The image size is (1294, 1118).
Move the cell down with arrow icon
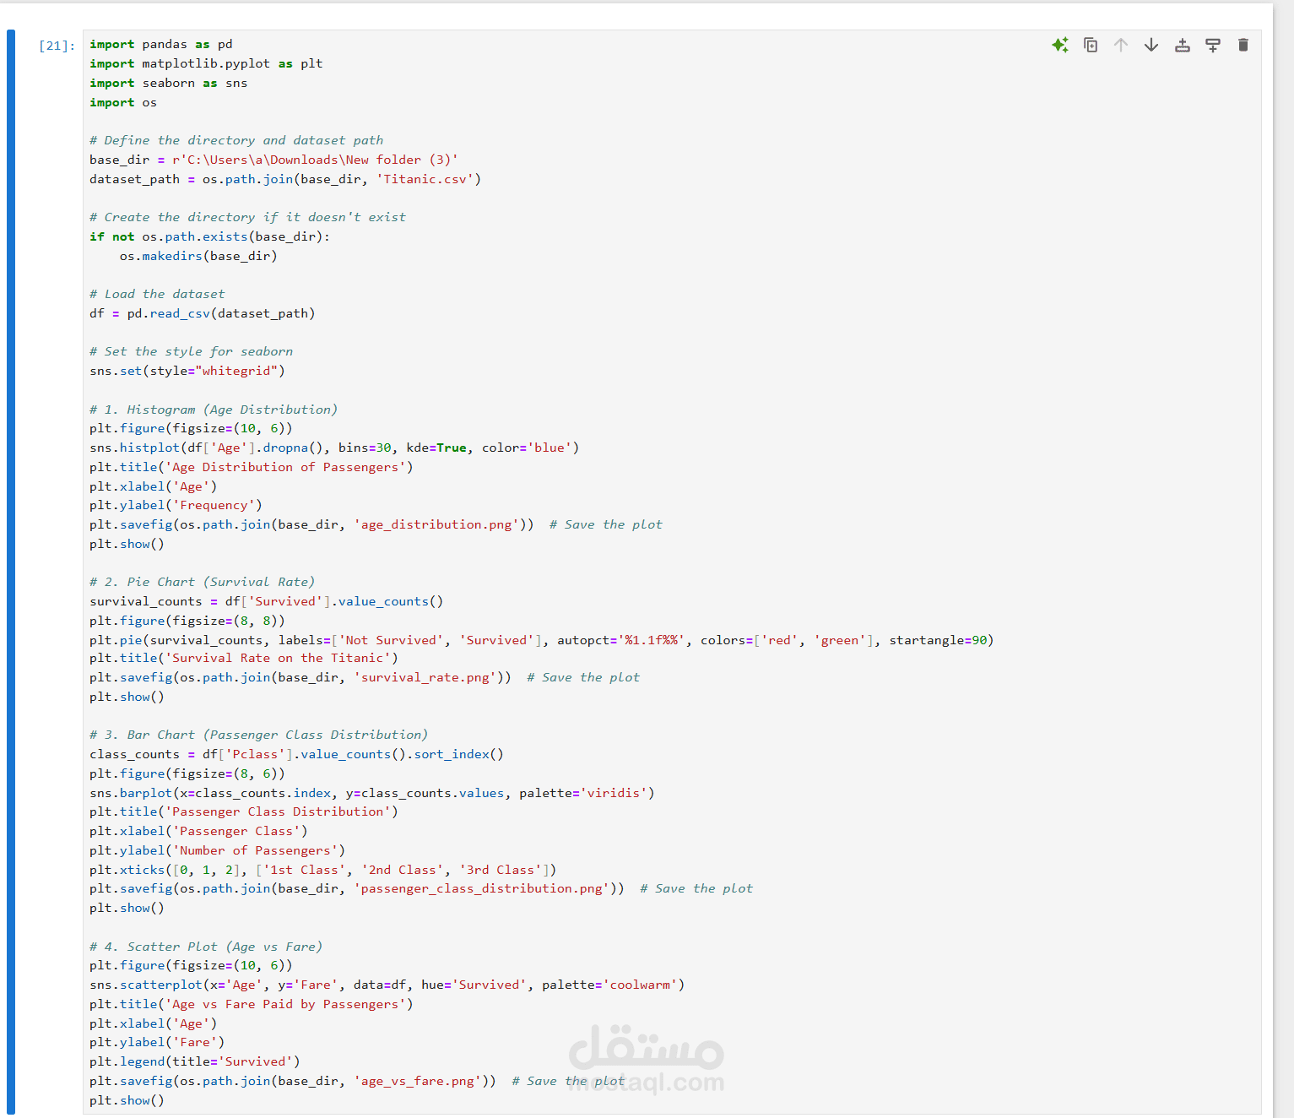1151,45
